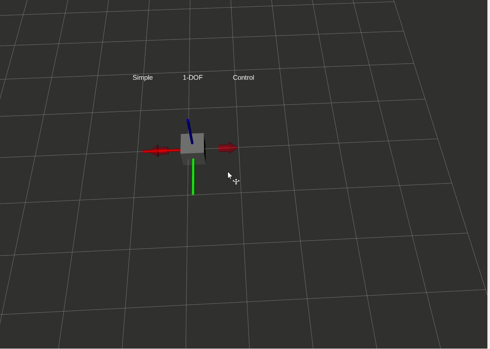Screen dimensions: 490x349
Task: Click the left-pointing red arrow control
Action: 159,151
